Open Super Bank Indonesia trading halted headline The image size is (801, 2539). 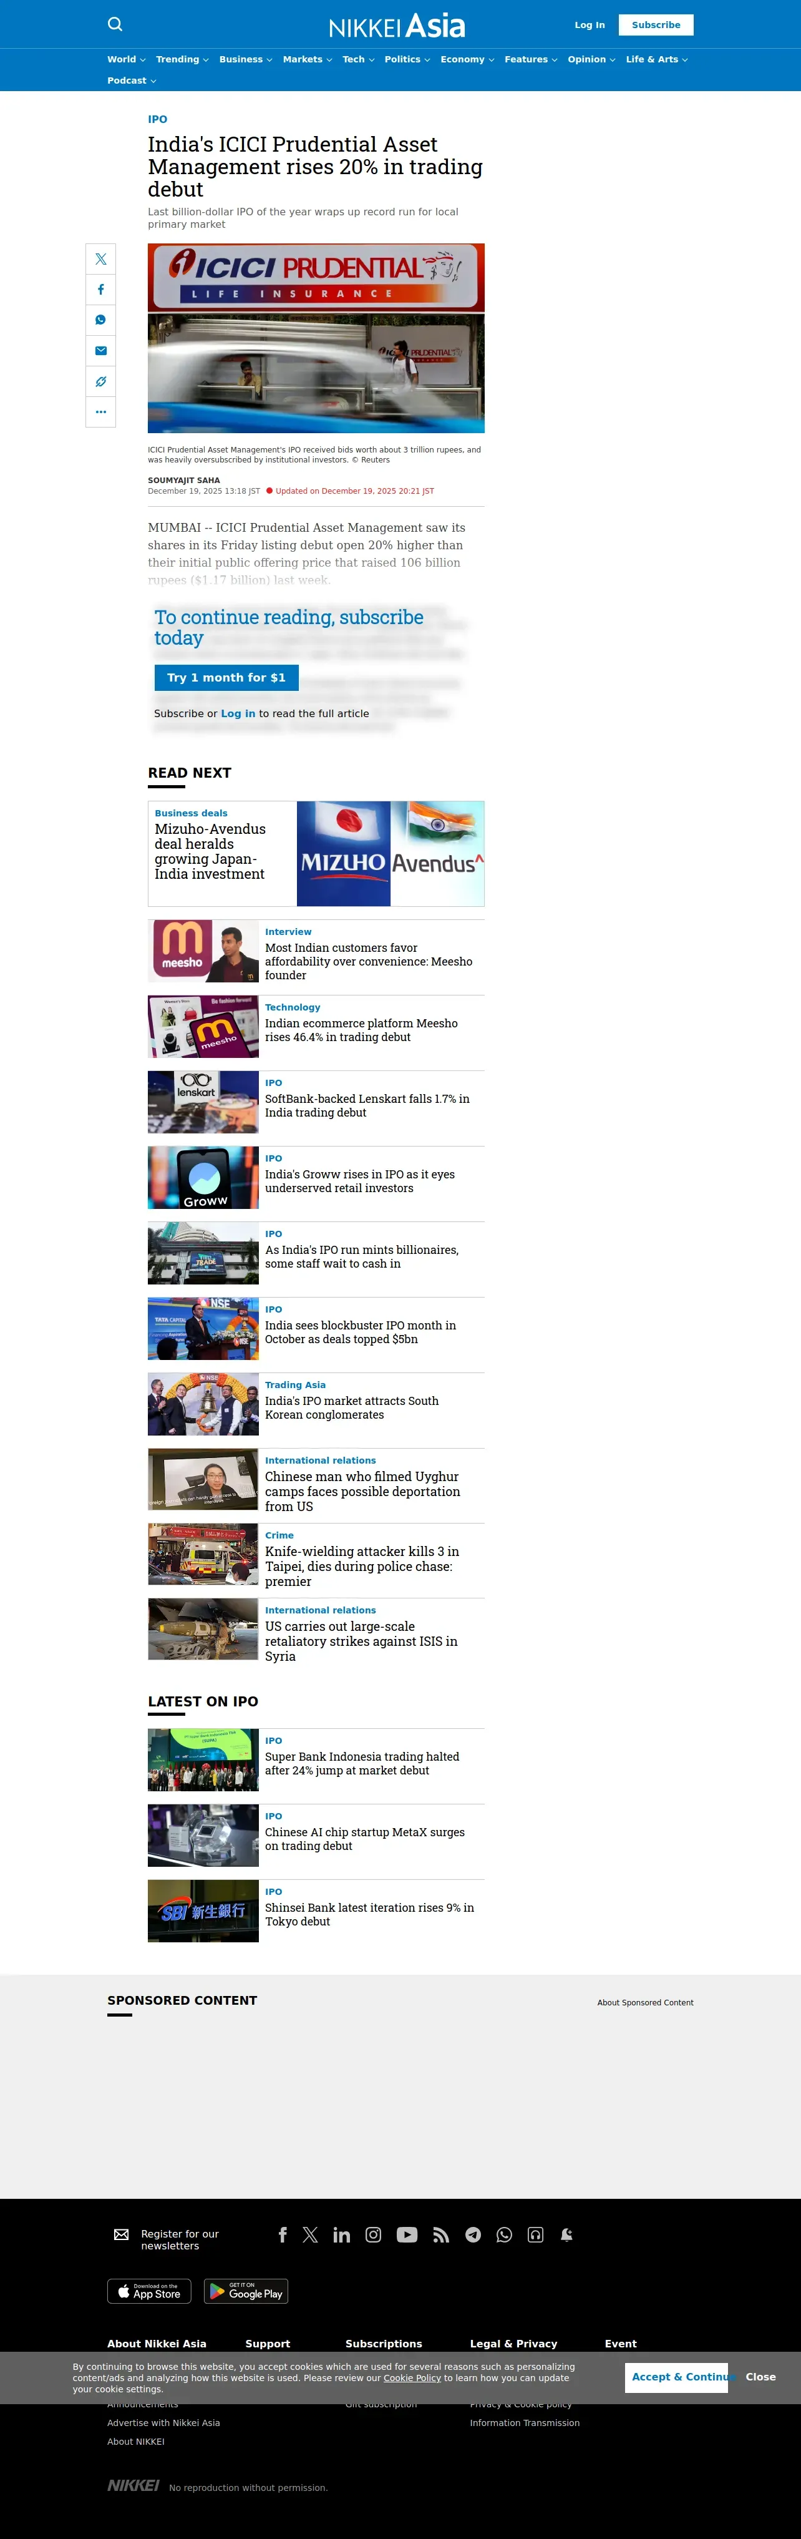point(362,1763)
